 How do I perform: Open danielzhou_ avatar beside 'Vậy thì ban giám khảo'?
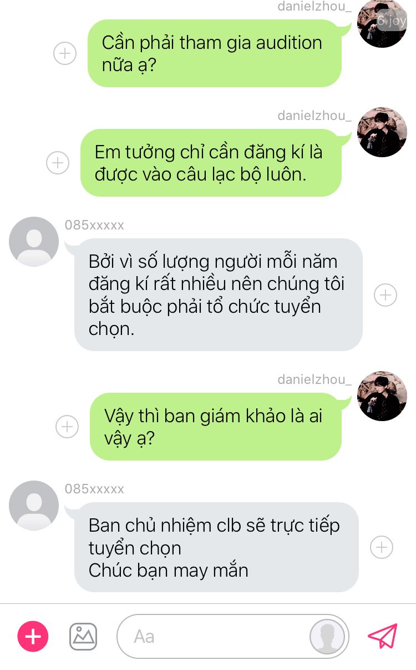[383, 396]
